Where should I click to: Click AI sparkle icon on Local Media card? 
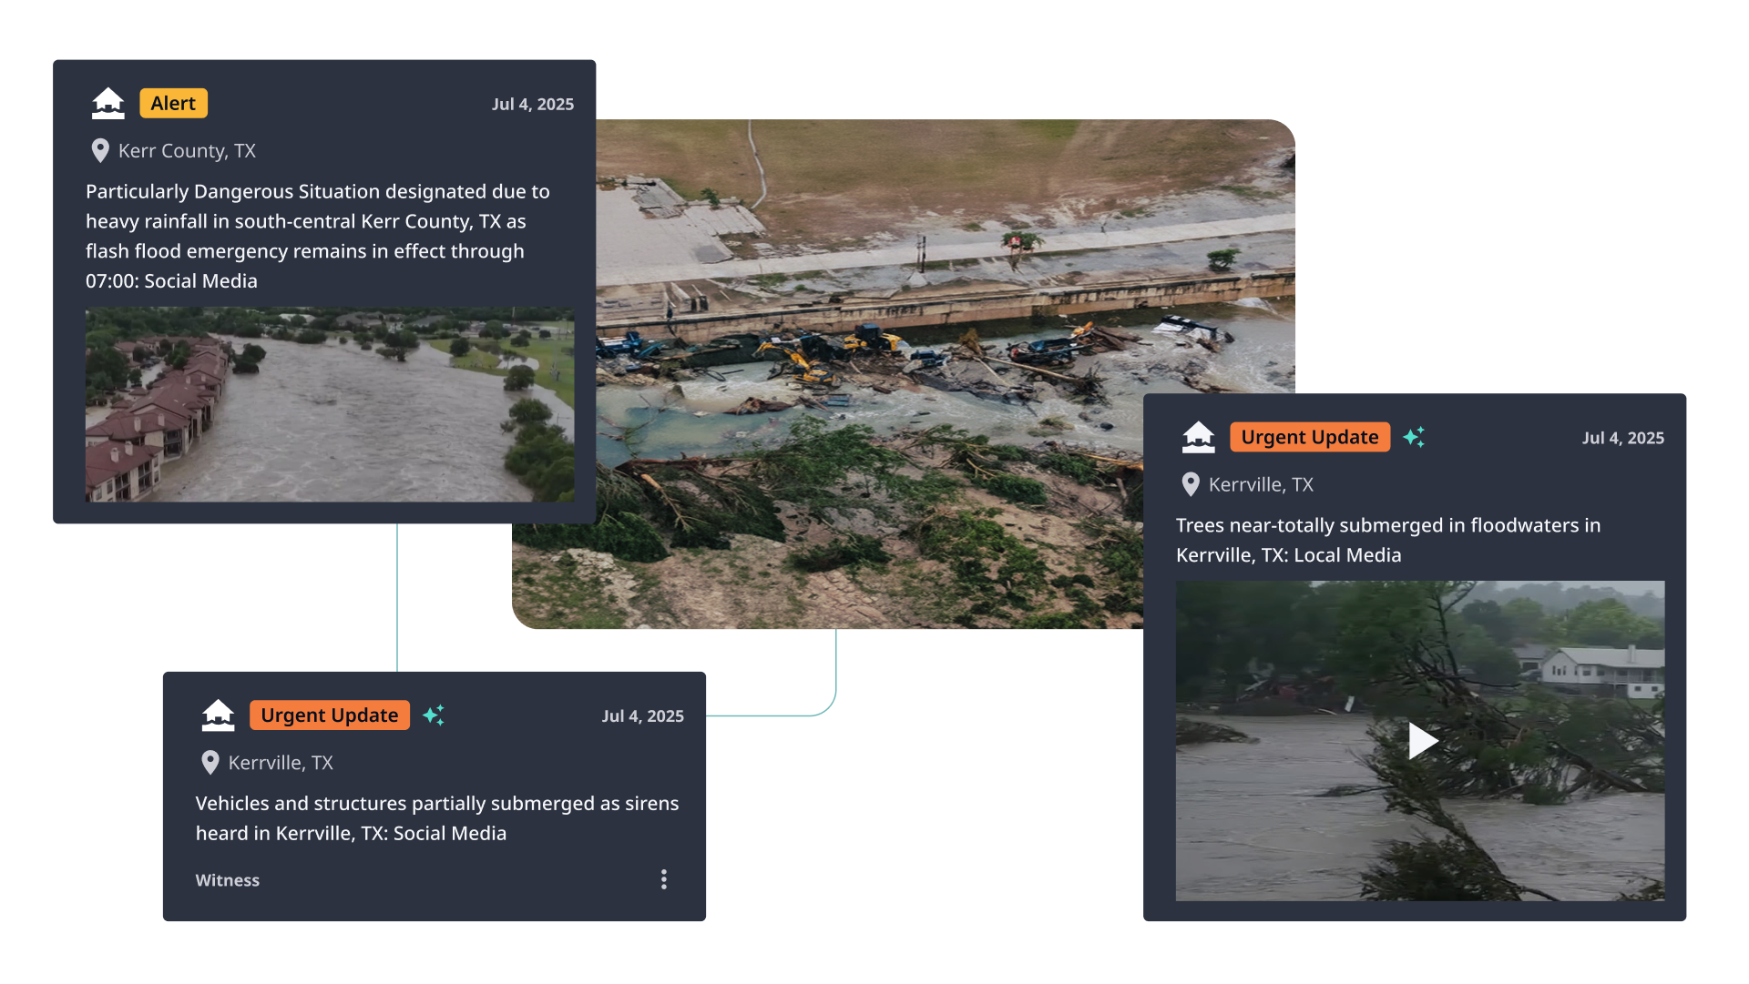(1414, 438)
